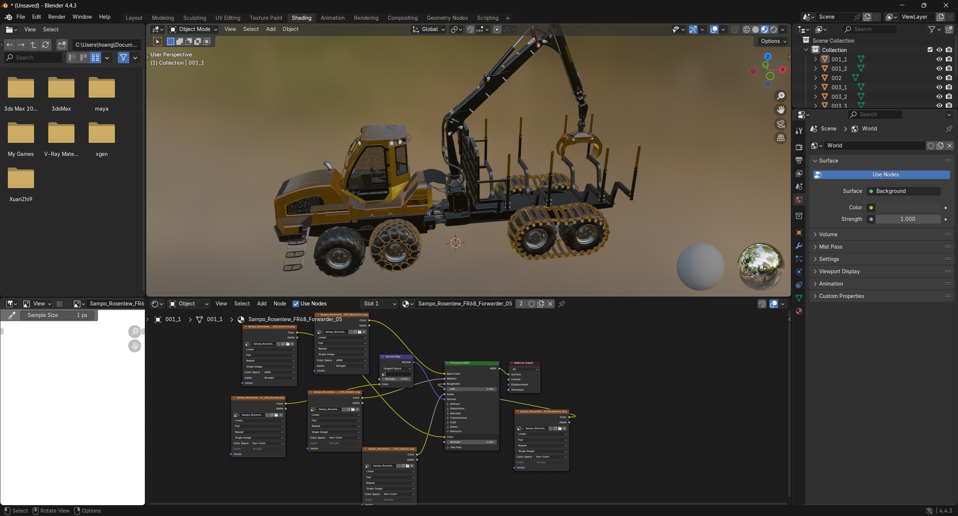
Task: Click the eyedropper sample tool icon
Action: pyautogui.click(x=12, y=315)
